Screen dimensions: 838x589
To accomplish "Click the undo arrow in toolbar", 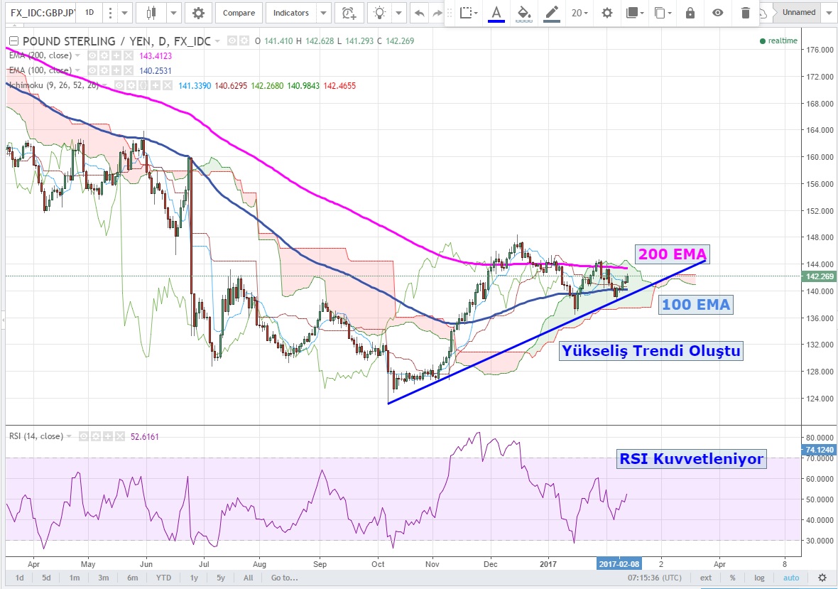I will click(x=420, y=13).
